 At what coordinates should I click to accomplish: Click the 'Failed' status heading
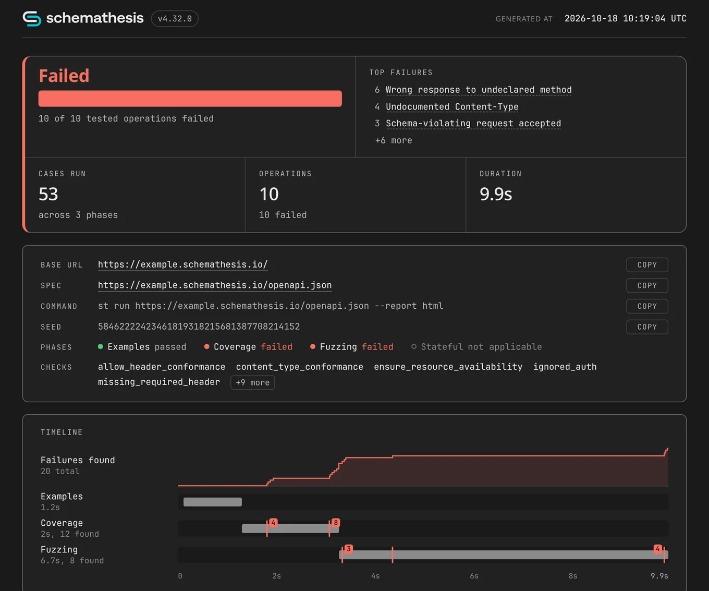[64, 76]
